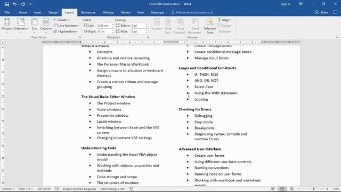Collapse the ribbon with the chevron
Viewport: 341px width, 192px height.
click(x=337, y=37)
